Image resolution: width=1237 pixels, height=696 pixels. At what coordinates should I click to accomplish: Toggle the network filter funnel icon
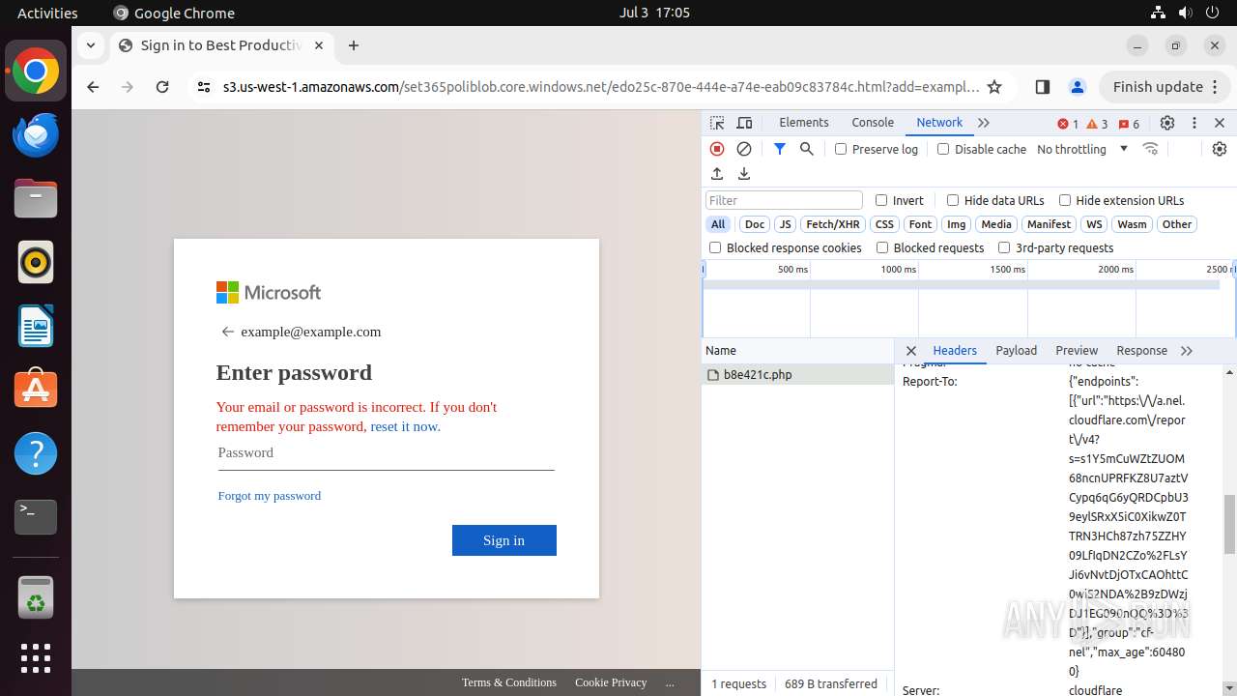[780, 149]
